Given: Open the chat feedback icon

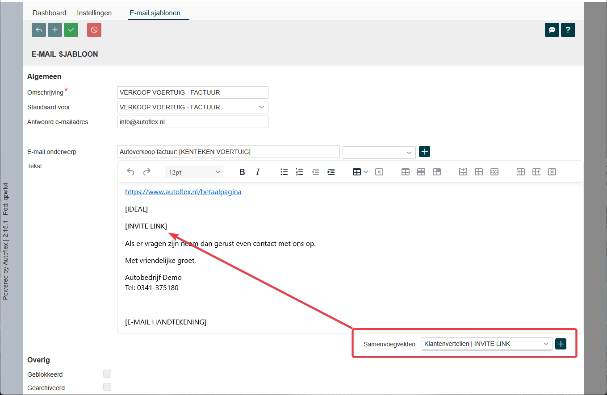Looking at the screenshot, I should pos(552,30).
